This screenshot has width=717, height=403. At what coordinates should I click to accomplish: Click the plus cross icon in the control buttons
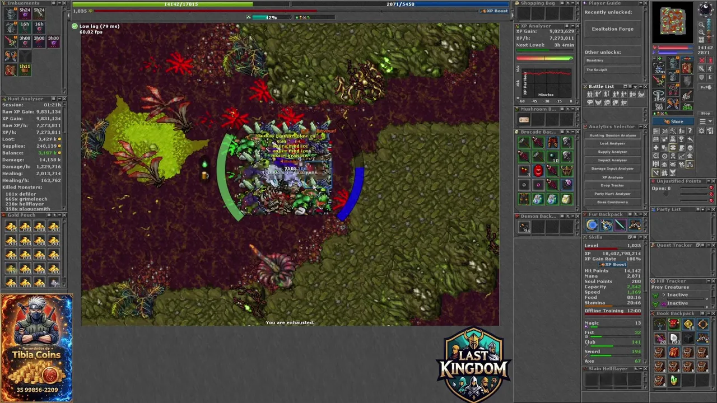[x=655, y=147]
